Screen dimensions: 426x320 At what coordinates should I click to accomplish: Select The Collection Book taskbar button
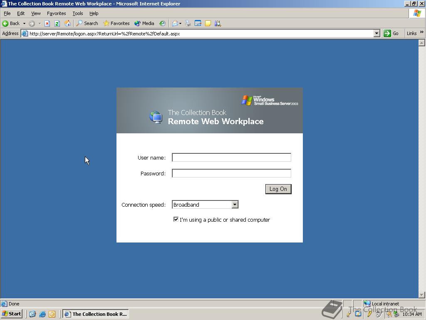[96, 314]
